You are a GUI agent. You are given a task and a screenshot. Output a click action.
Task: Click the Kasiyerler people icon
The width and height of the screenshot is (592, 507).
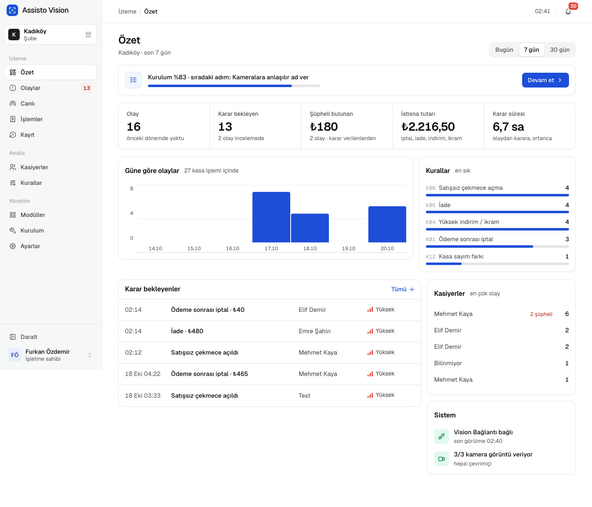(x=13, y=167)
